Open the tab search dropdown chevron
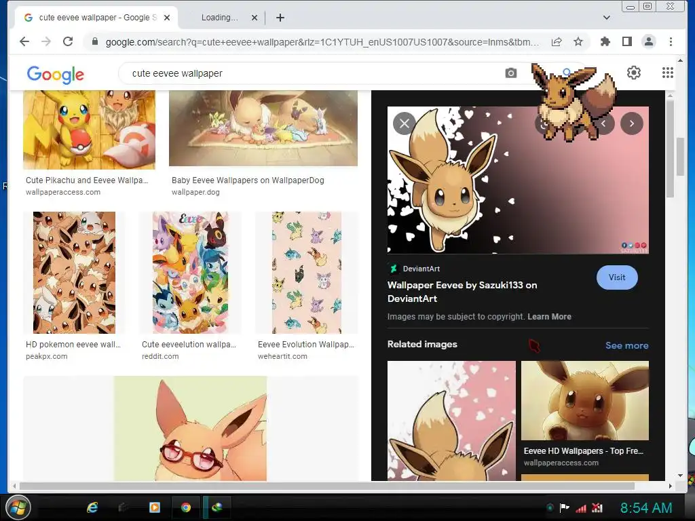The width and height of the screenshot is (695, 521). click(607, 18)
